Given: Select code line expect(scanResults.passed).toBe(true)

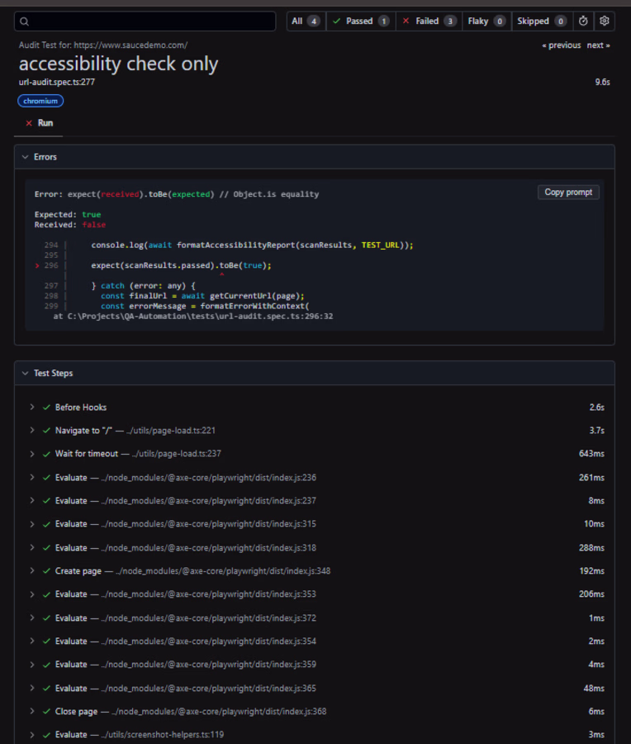Looking at the screenshot, I should (x=181, y=265).
